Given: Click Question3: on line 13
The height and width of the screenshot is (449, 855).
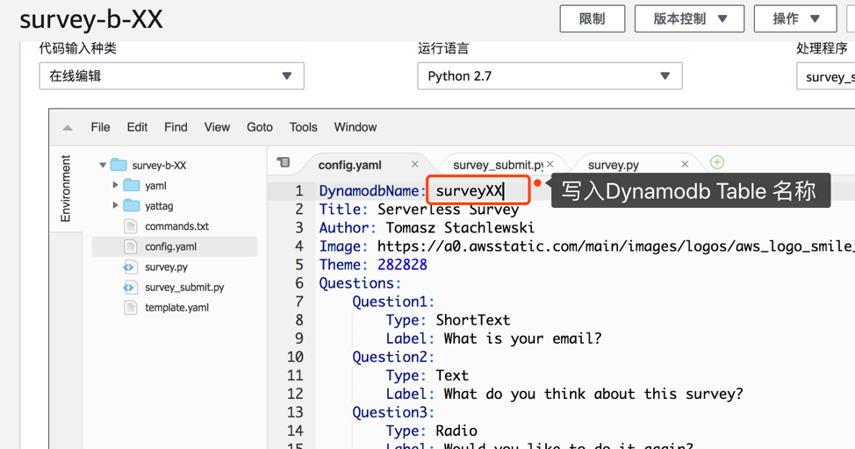Looking at the screenshot, I should pos(393,413).
